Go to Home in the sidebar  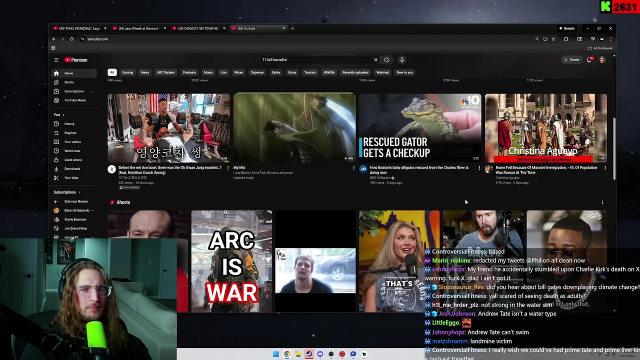coord(74,73)
